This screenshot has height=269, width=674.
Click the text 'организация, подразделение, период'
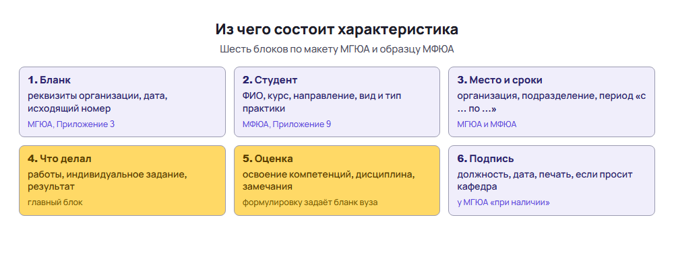click(x=544, y=96)
